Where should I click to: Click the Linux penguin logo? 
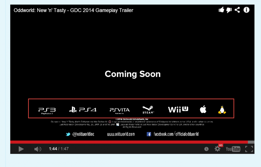[222, 110]
